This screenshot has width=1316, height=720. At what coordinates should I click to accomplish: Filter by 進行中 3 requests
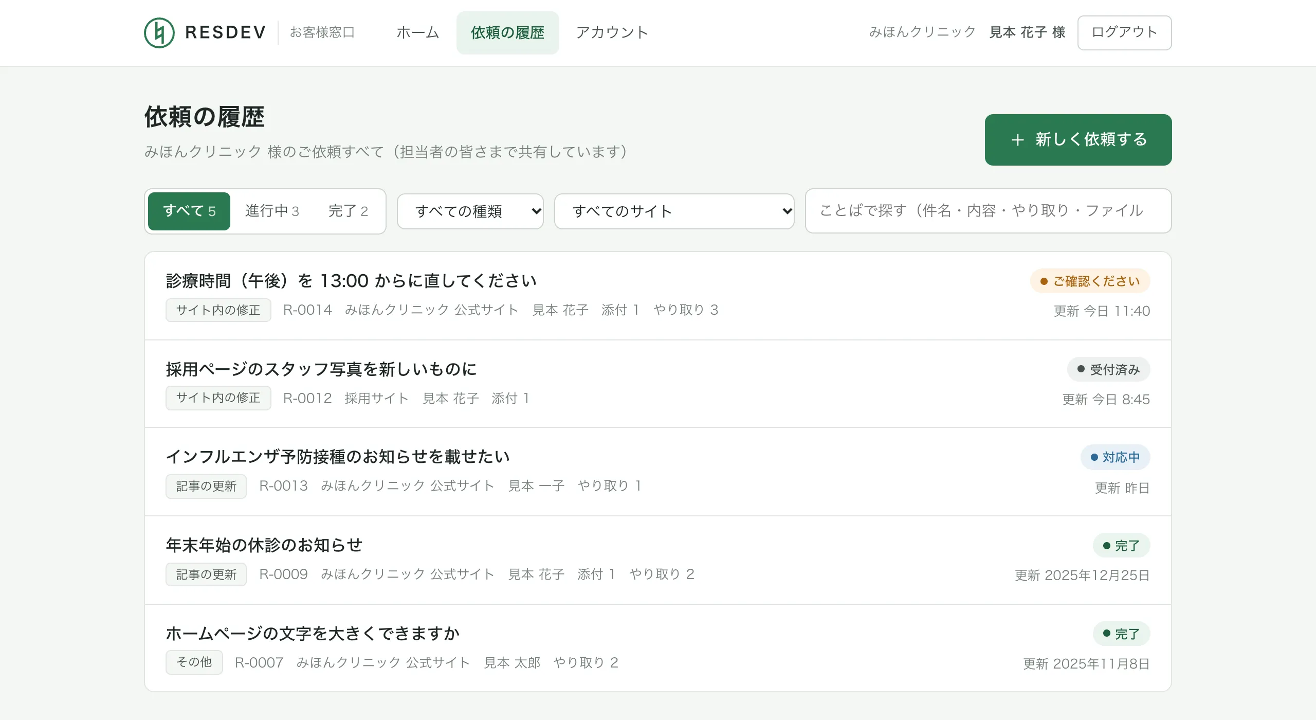[x=272, y=211]
